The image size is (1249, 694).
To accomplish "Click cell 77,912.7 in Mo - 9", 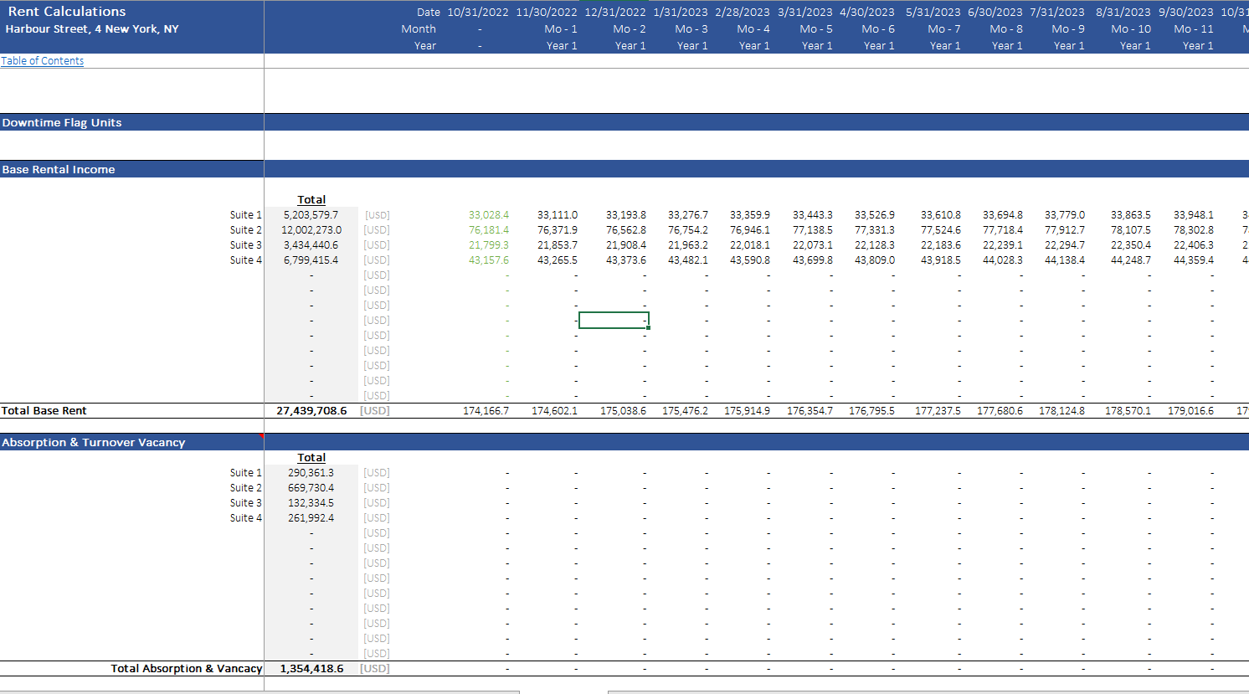I will 1065,230.
